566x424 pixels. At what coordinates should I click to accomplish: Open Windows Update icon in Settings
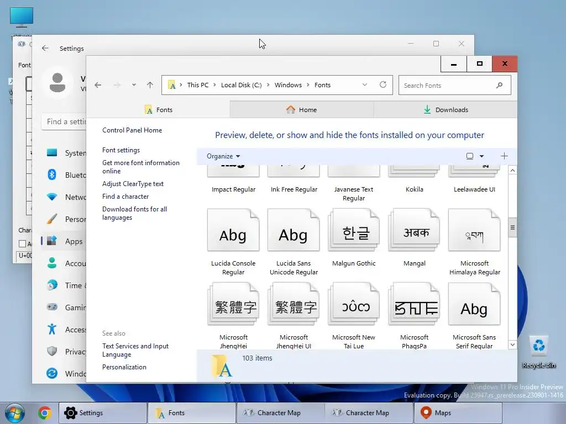coord(52,373)
